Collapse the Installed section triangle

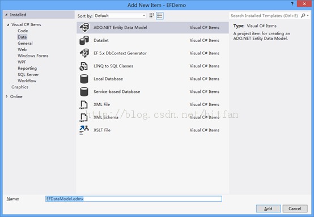6,15
